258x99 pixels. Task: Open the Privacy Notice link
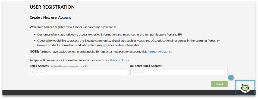120,60
